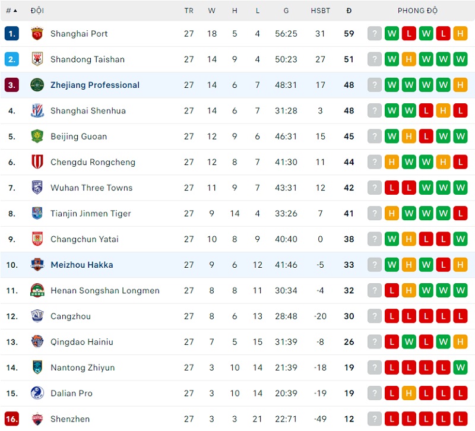Click the Shandong Taishan team logo
475x431 pixels.
tap(37, 59)
